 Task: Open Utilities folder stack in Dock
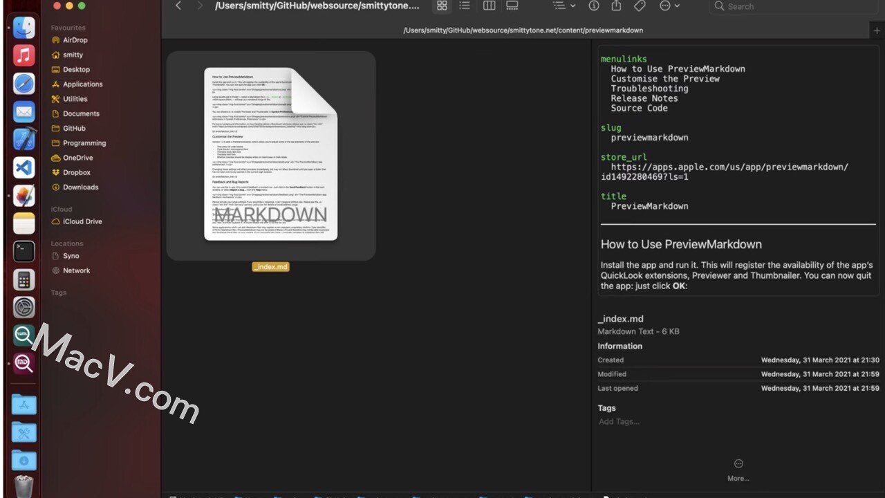24,433
